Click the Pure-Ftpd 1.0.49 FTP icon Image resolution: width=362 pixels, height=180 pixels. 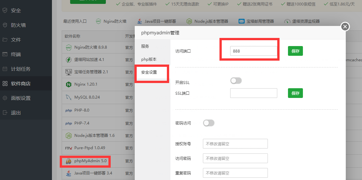tap(69, 148)
